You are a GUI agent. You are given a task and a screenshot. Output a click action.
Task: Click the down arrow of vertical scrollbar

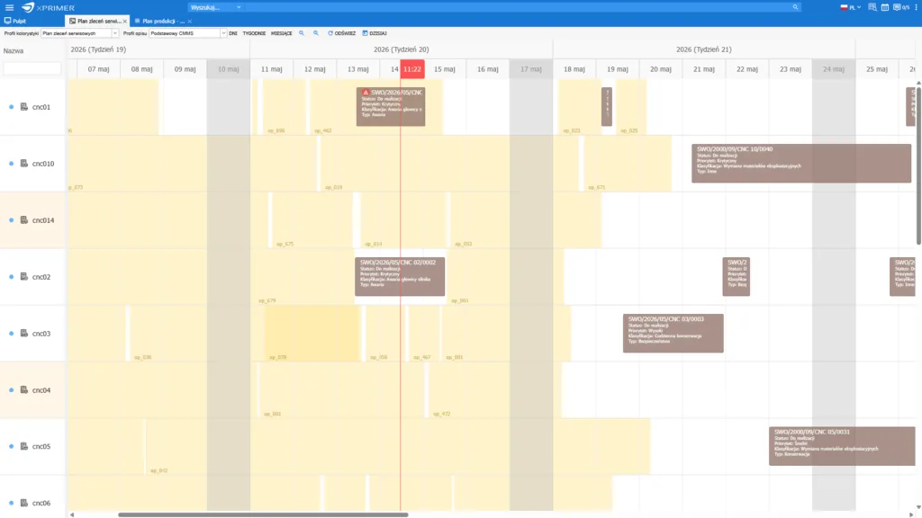(x=918, y=507)
